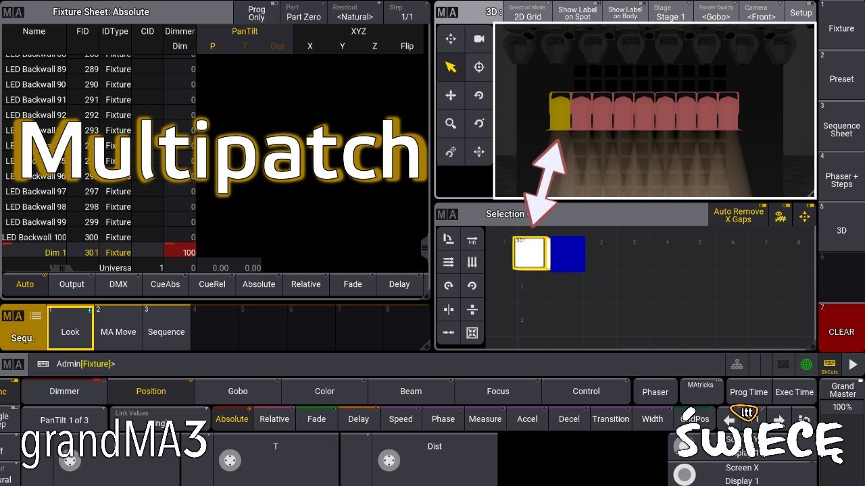Click the play arrow icon at command line end
This screenshot has height=486, width=865.
[853, 364]
